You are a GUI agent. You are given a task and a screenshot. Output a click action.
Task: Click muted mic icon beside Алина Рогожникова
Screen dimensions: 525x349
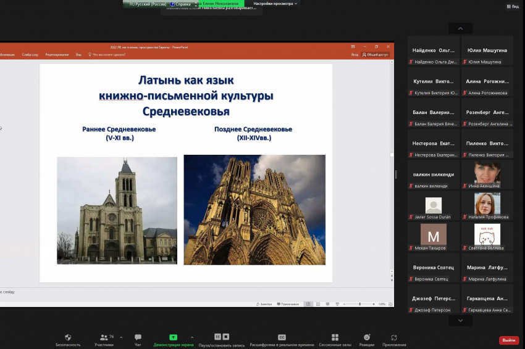[x=464, y=93]
